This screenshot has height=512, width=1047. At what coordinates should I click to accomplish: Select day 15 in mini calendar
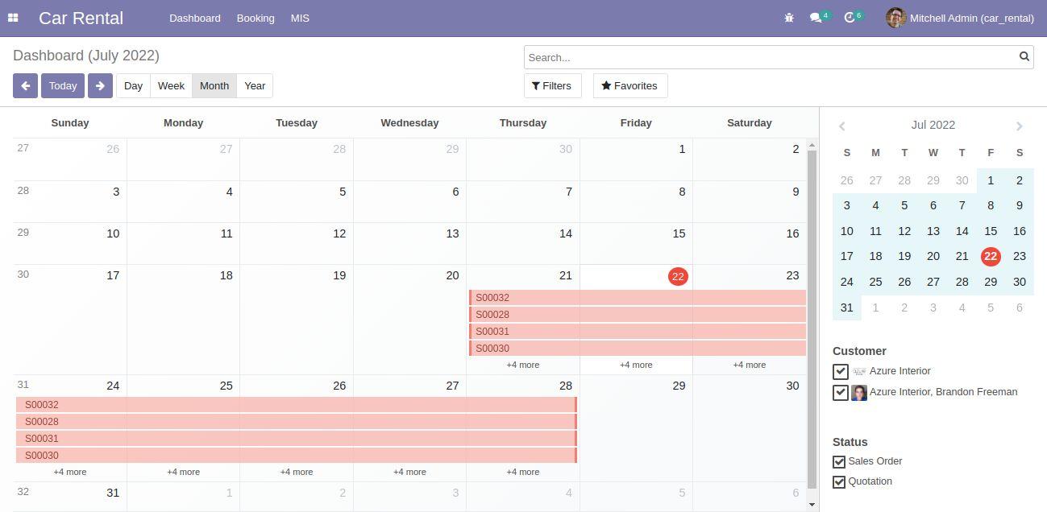[x=991, y=231]
